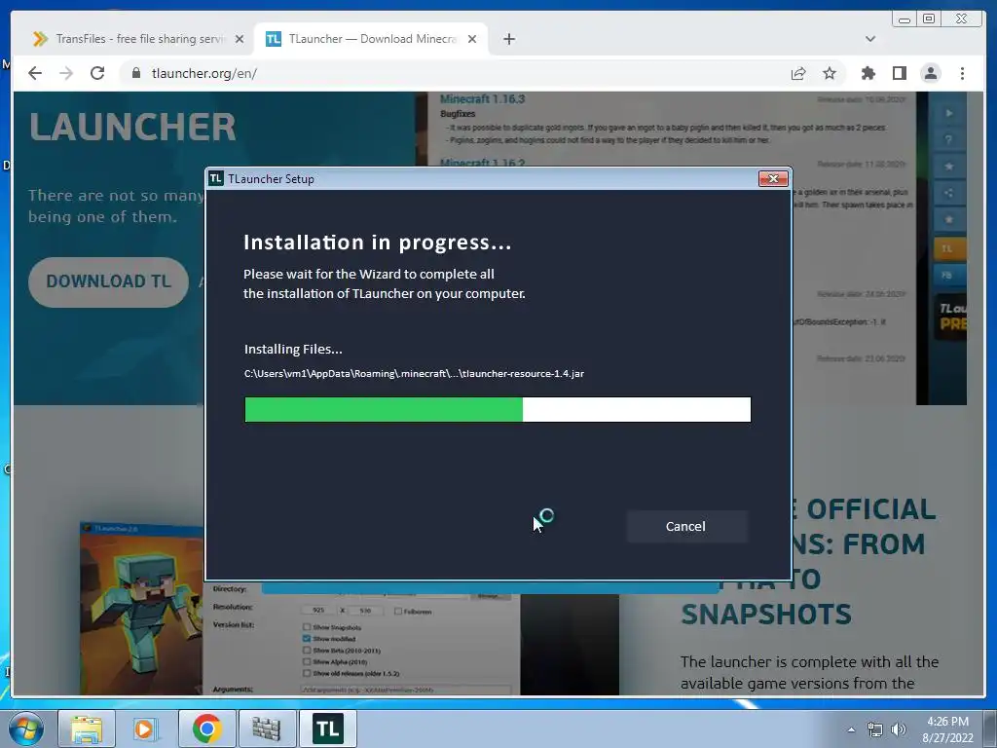
Task: Click the question mark sidebar icon
Action: tap(948, 140)
